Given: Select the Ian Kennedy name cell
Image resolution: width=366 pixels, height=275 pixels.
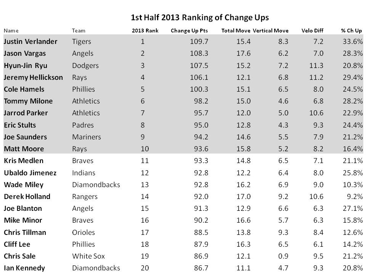Looking at the screenshot, I should tap(24, 268).
